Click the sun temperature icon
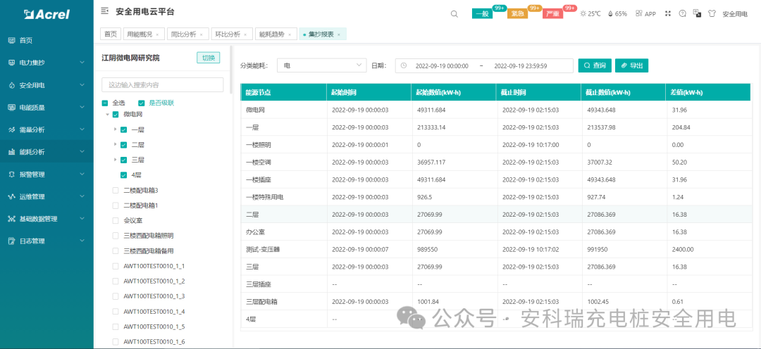 583,13
